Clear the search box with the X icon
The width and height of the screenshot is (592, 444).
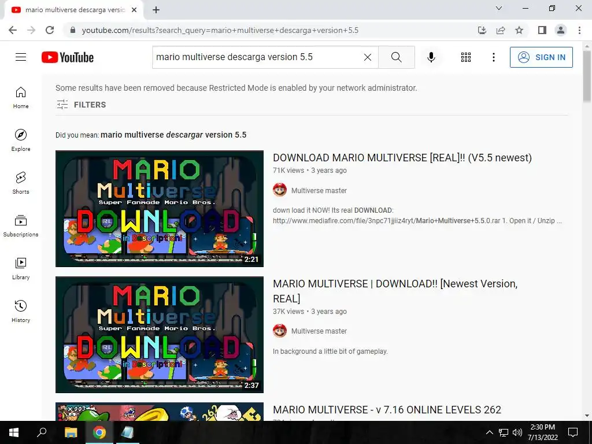(367, 57)
